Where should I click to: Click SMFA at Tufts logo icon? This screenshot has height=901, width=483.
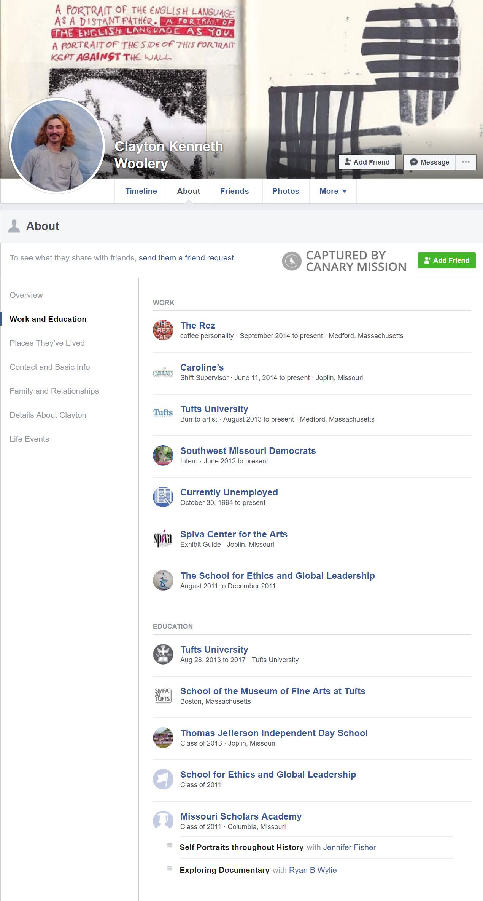point(163,696)
